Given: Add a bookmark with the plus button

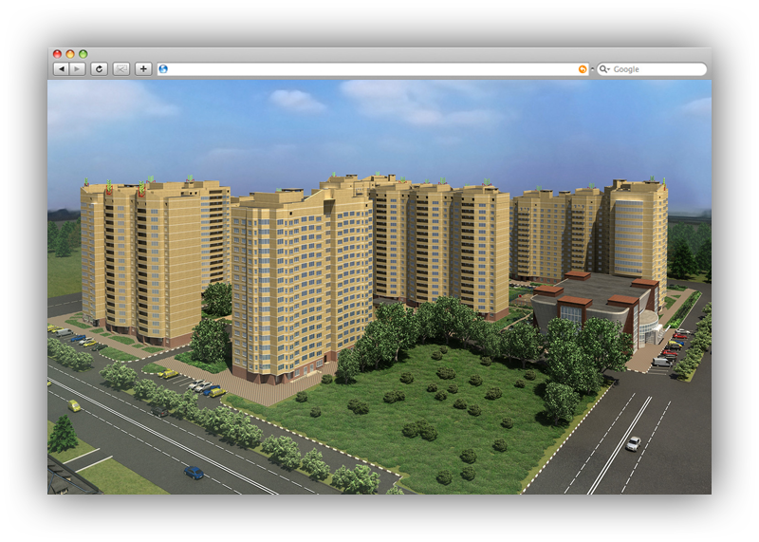Looking at the screenshot, I should [x=143, y=69].
